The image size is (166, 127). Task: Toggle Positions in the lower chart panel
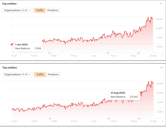coord(53,75)
